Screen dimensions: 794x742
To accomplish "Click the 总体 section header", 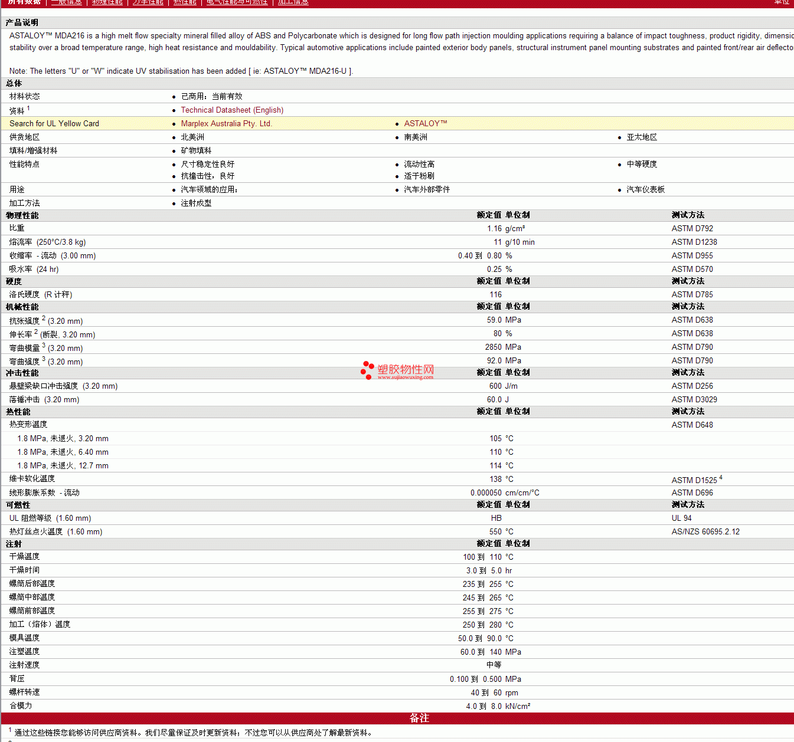I will coord(14,84).
